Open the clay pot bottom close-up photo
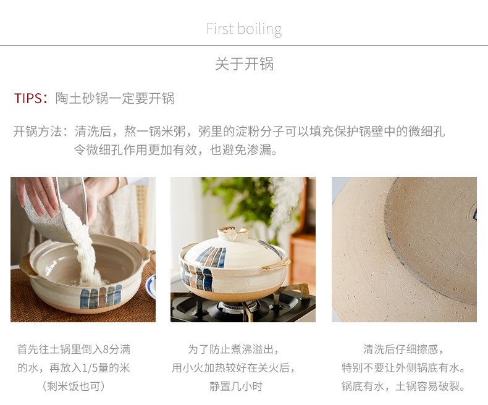Image resolution: width=488 pixels, height=405 pixels. tap(404, 250)
